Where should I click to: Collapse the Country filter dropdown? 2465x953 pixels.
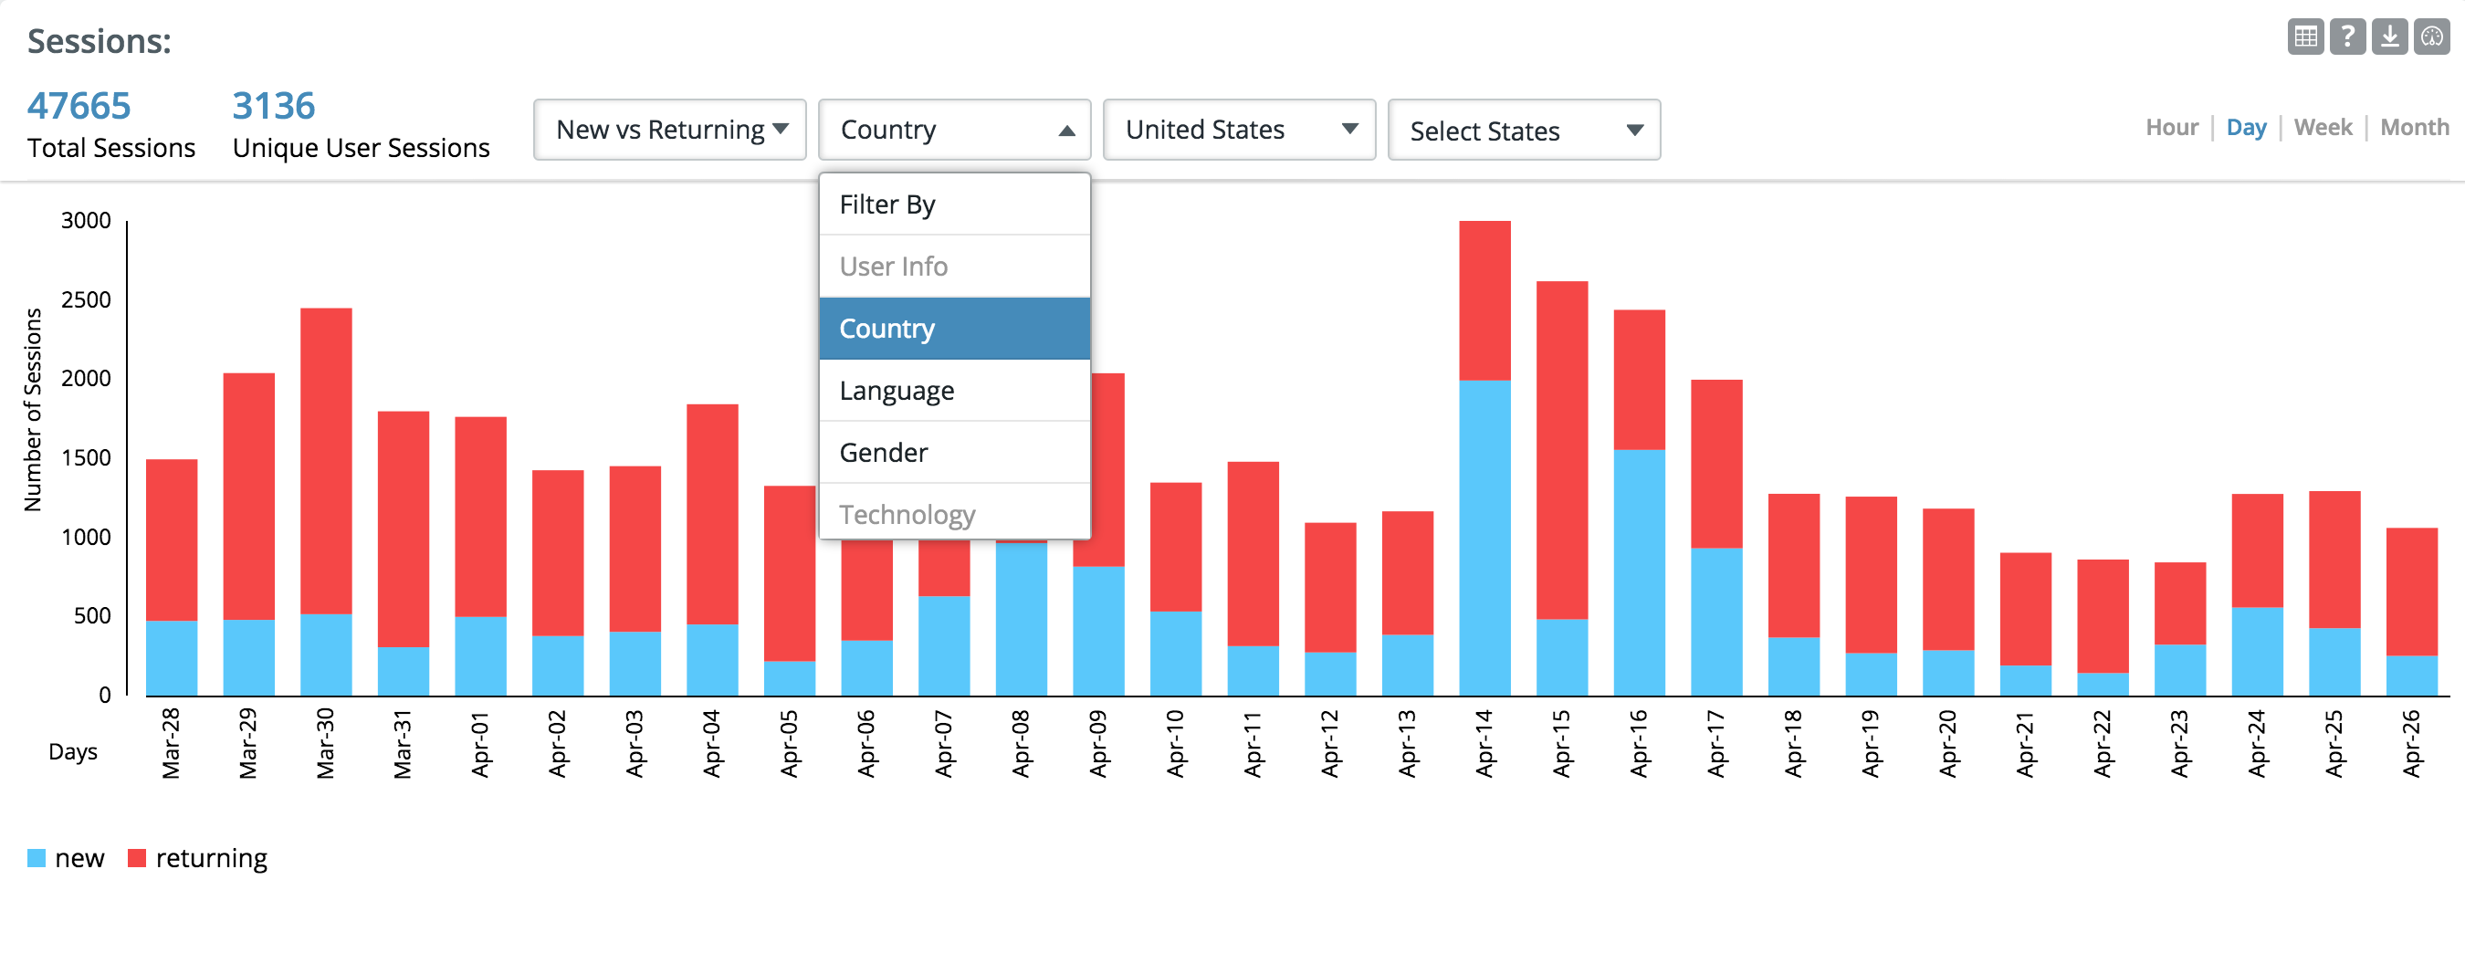954,130
